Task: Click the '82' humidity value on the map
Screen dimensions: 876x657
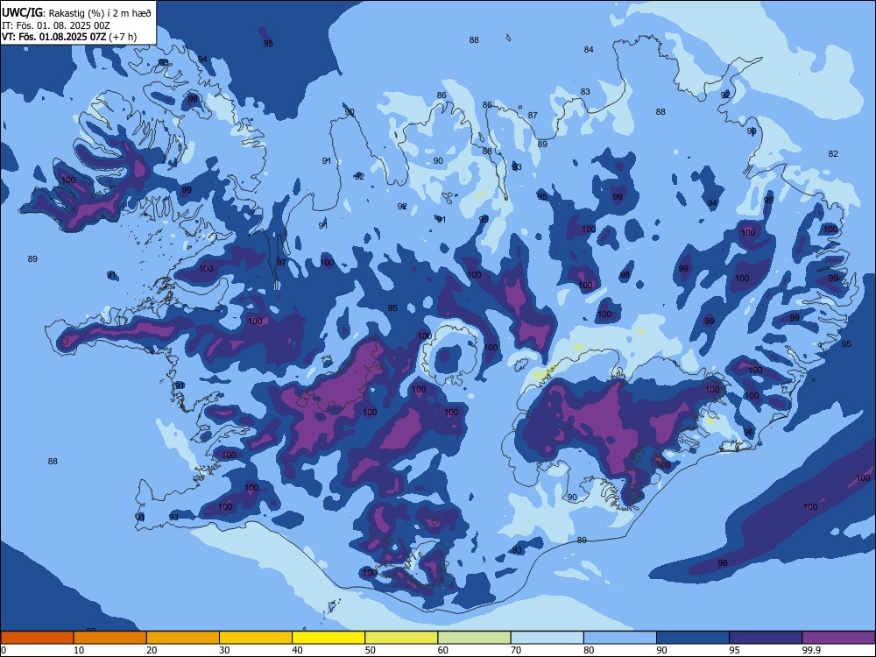Action: click(833, 154)
